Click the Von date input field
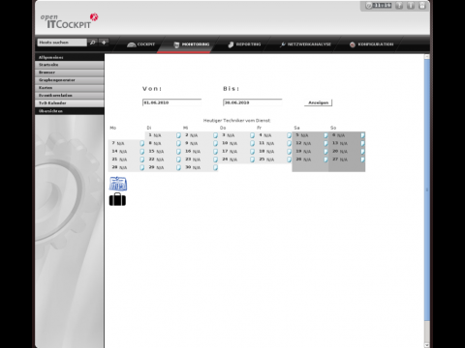This screenshot has height=348, width=465. coord(171,102)
